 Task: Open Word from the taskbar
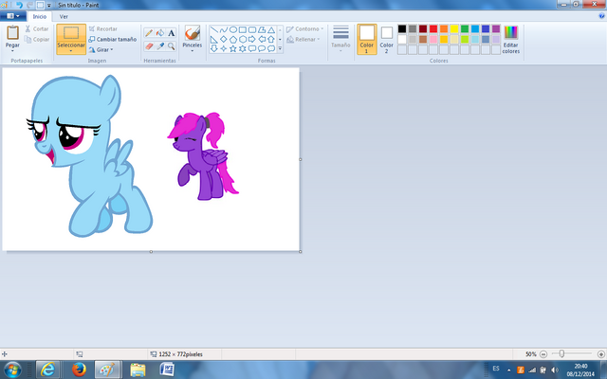(x=167, y=370)
